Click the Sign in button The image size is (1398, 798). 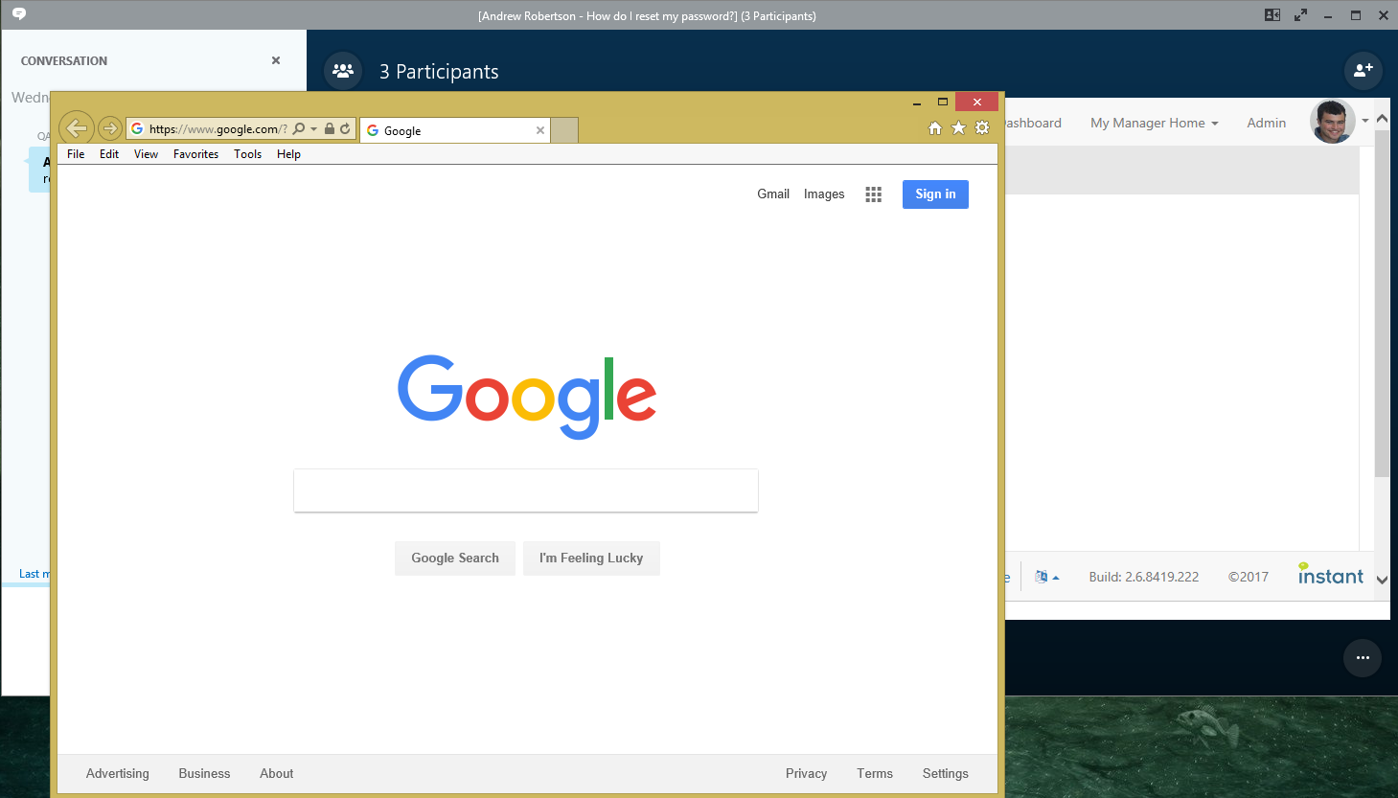click(x=935, y=194)
